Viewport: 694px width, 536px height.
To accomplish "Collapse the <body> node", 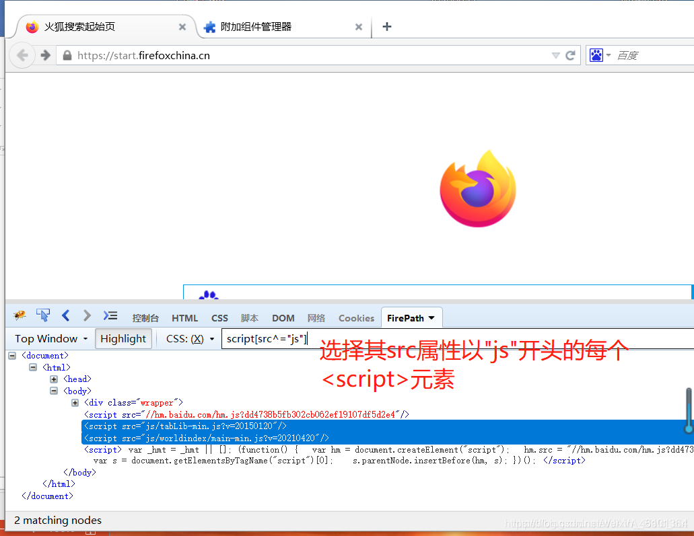I will click(x=54, y=391).
